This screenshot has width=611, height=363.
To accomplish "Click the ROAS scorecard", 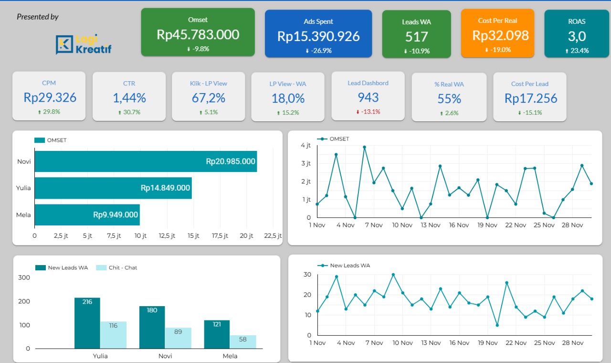I will point(577,34).
